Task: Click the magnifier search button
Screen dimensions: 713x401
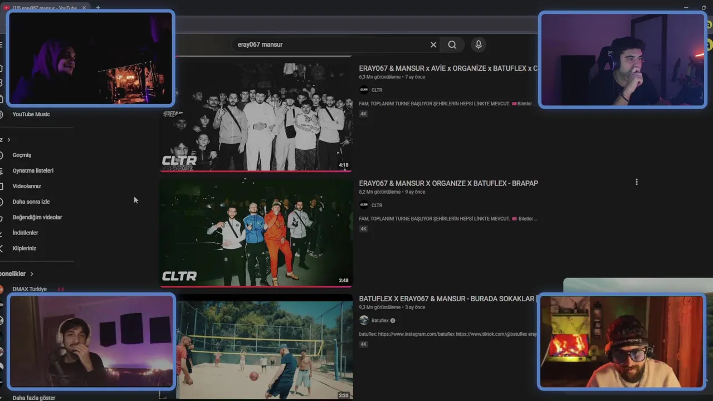Action: click(452, 45)
